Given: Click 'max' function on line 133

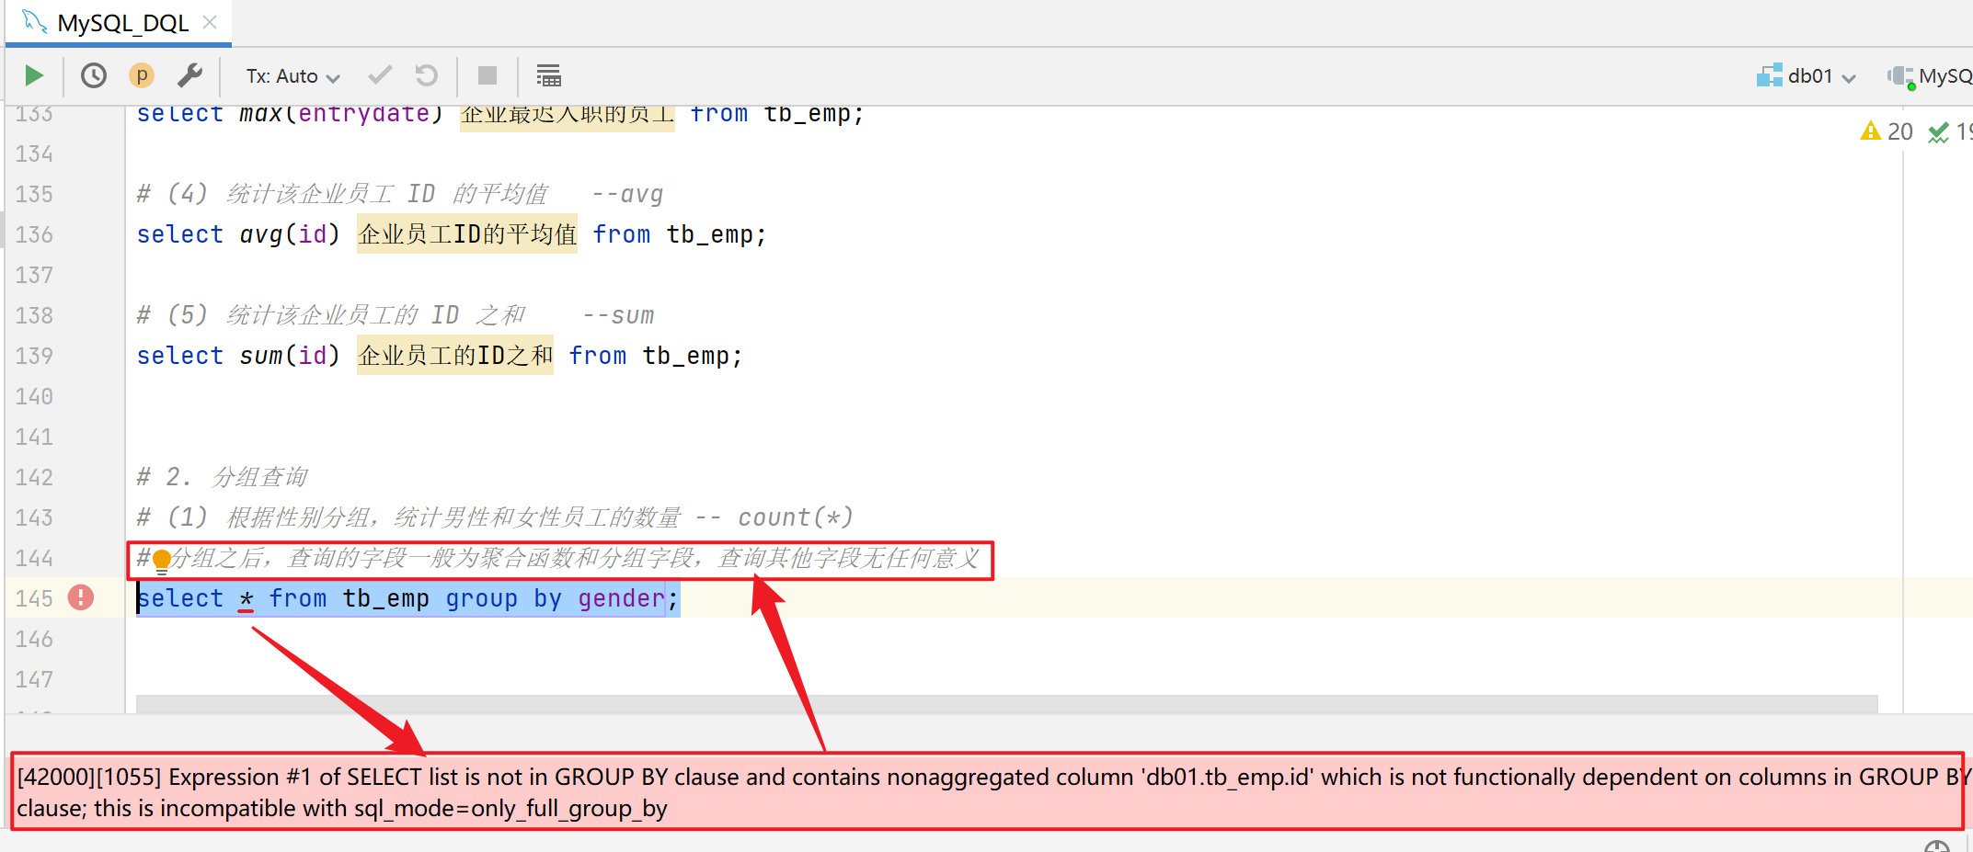Looking at the screenshot, I should pos(260,114).
